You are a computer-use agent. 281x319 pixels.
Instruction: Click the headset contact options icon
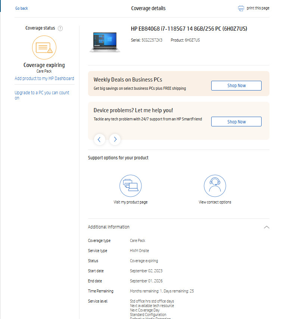215,186
